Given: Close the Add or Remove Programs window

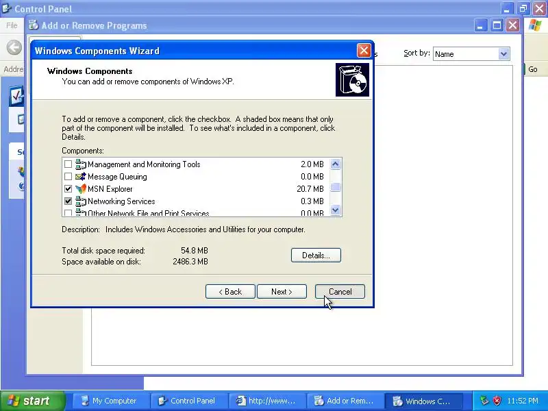Looking at the screenshot, I should [512, 25].
